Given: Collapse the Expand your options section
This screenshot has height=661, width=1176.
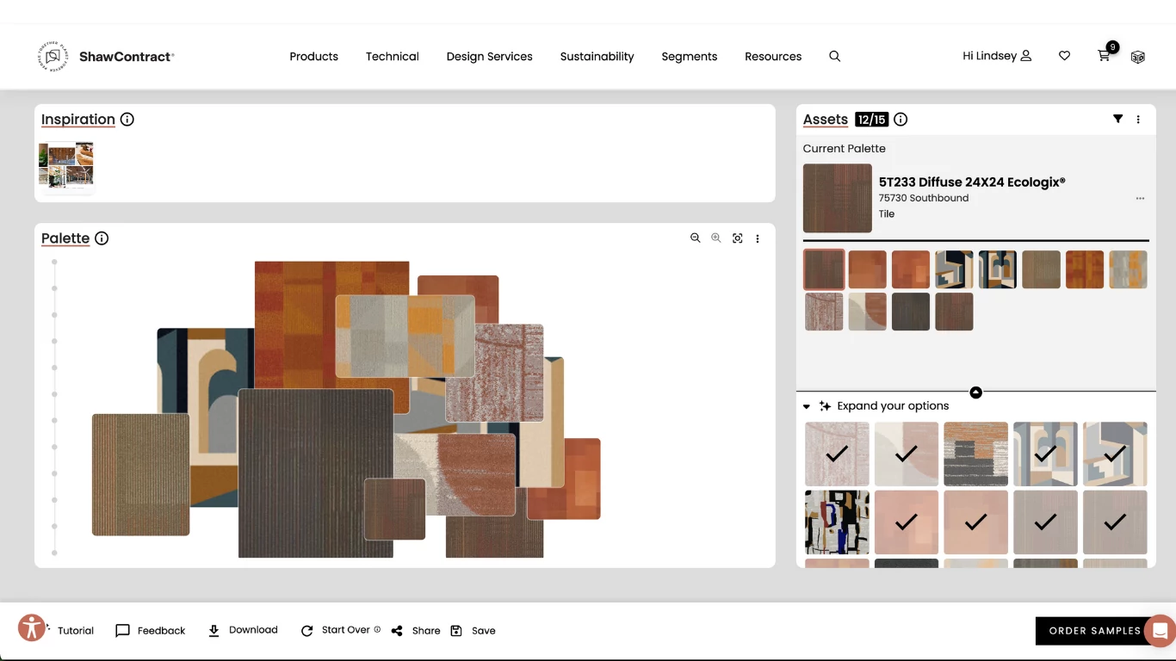Looking at the screenshot, I should (807, 405).
